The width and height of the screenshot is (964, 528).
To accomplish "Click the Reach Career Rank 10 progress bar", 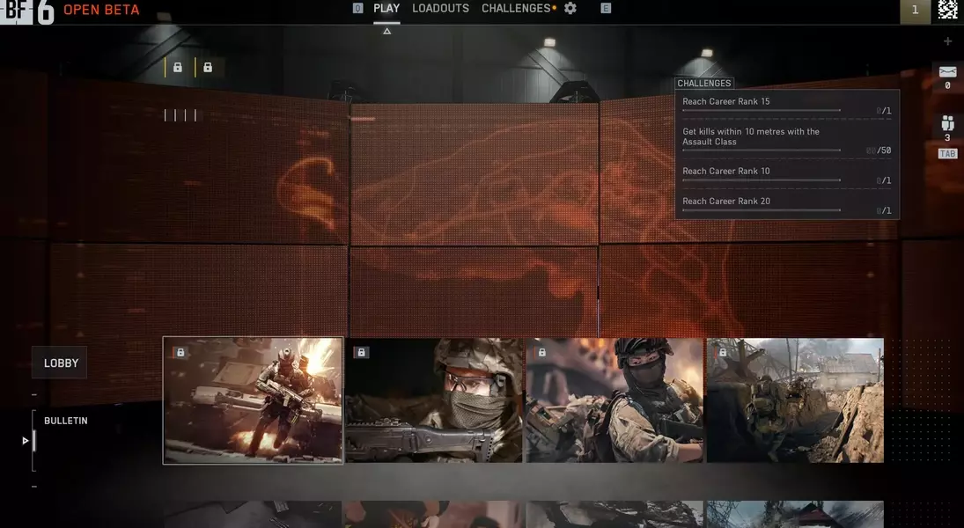I will point(762,180).
